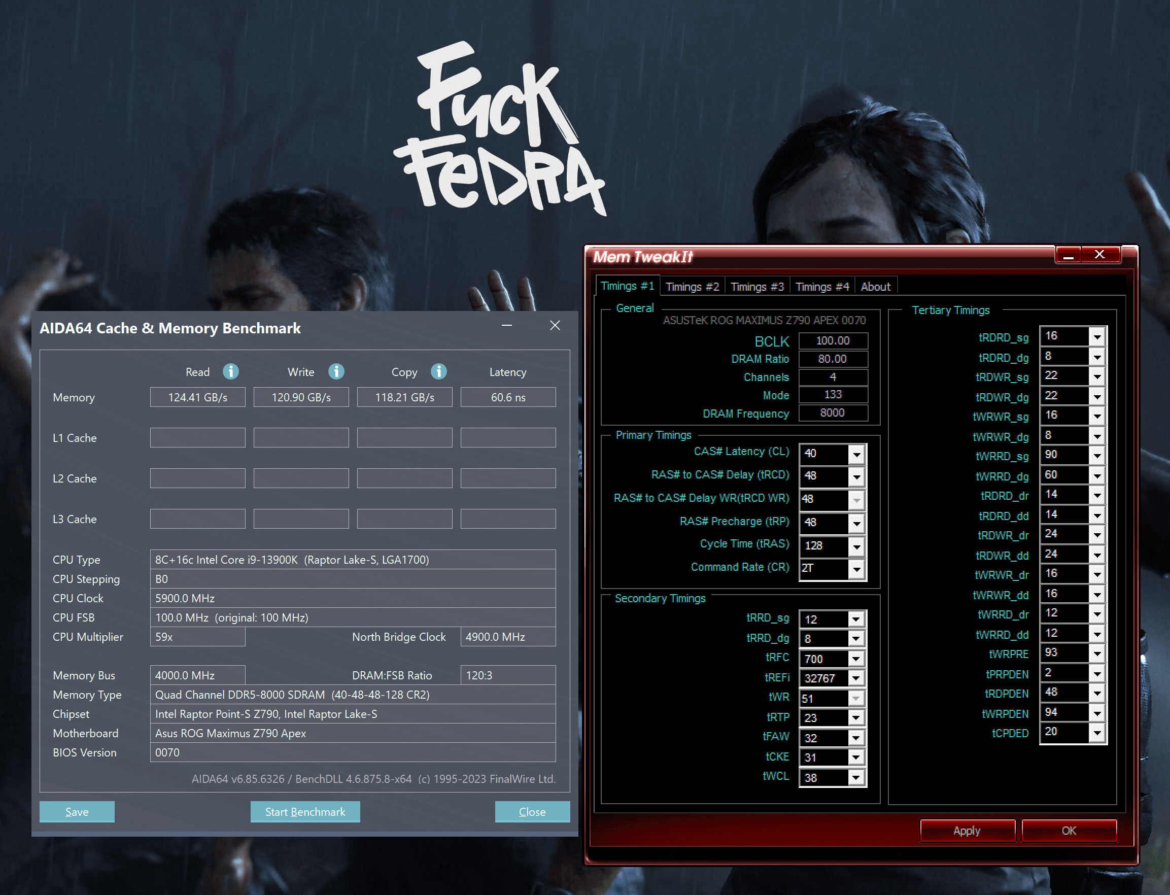Open the tRRD_sg dropdown
The height and width of the screenshot is (895, 1170).
(x=856, y=619)
